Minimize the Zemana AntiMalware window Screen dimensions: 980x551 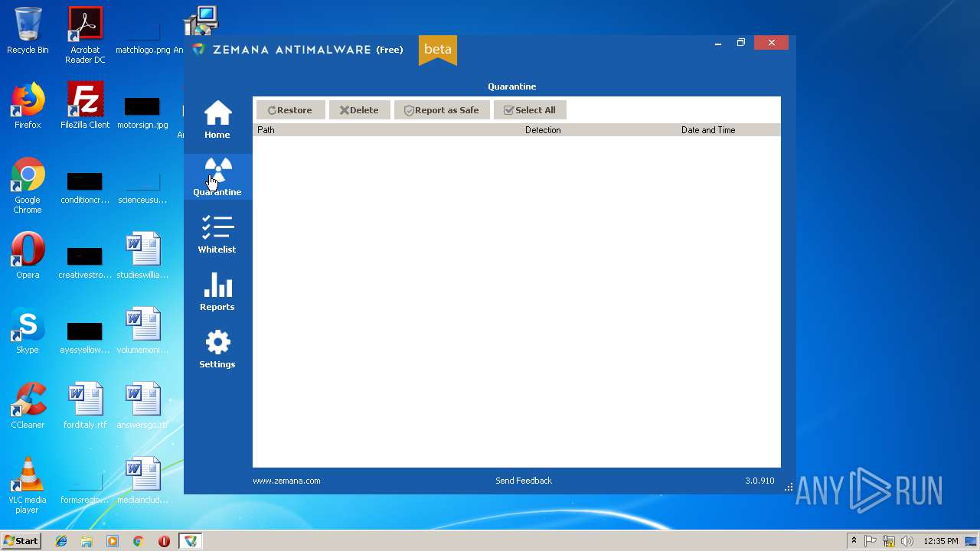click(x=718, y=44)
